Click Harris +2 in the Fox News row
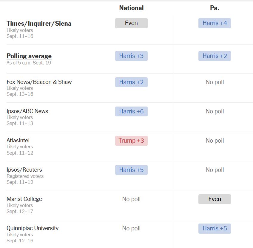 point(131,82)
